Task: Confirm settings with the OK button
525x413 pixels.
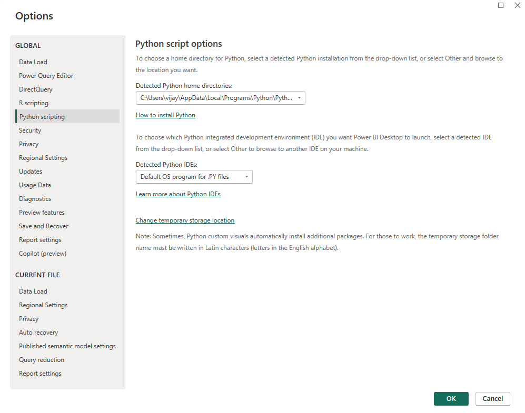Action: 451,399
